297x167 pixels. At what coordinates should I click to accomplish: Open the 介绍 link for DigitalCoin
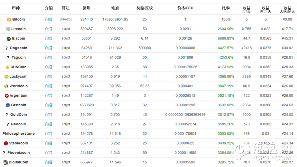[48, 162]
